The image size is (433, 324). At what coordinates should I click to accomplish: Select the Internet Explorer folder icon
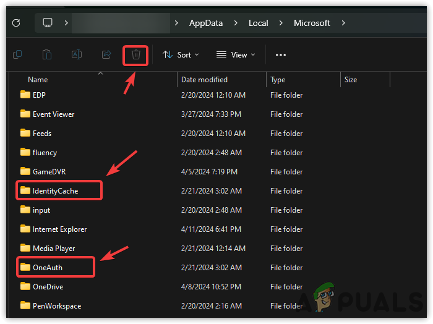(x=25, y=229)
